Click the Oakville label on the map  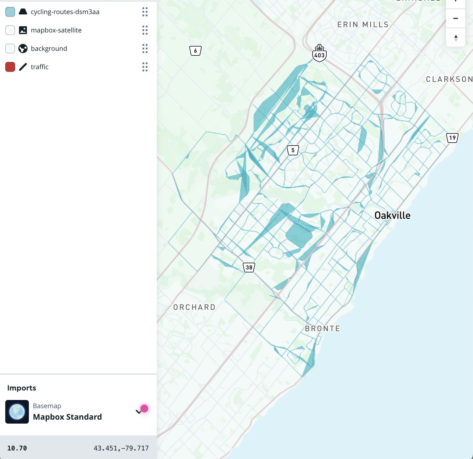[392, 215]
